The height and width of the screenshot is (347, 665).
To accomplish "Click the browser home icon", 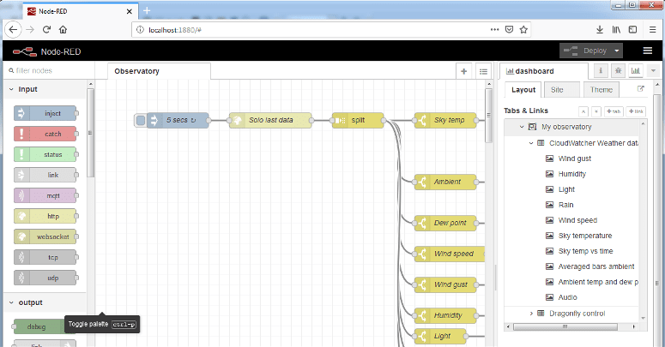I will click(x=63, y=28).
